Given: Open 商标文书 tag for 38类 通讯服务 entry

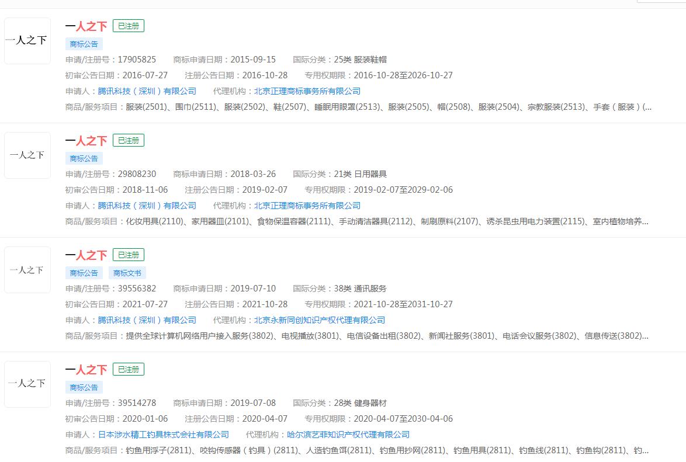Looking at the screenshot, I should [x=127, y=273].
